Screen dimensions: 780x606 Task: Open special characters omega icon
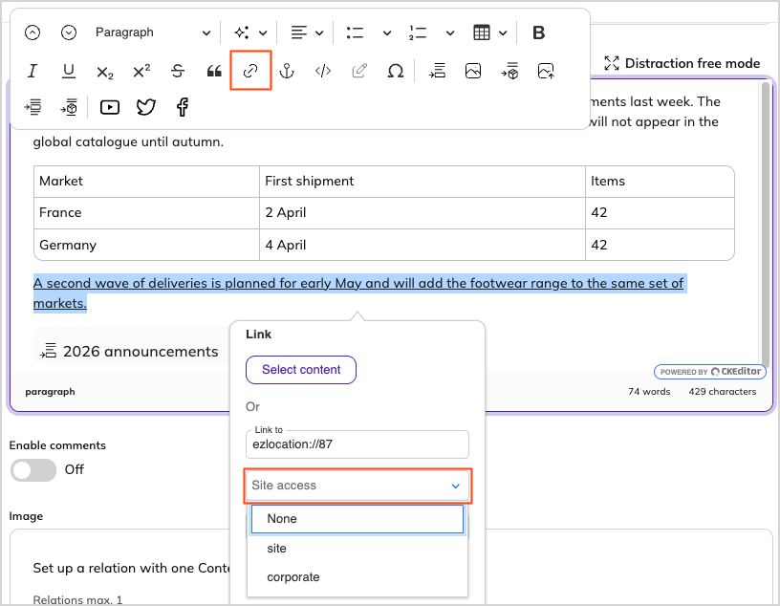point(396,71)
